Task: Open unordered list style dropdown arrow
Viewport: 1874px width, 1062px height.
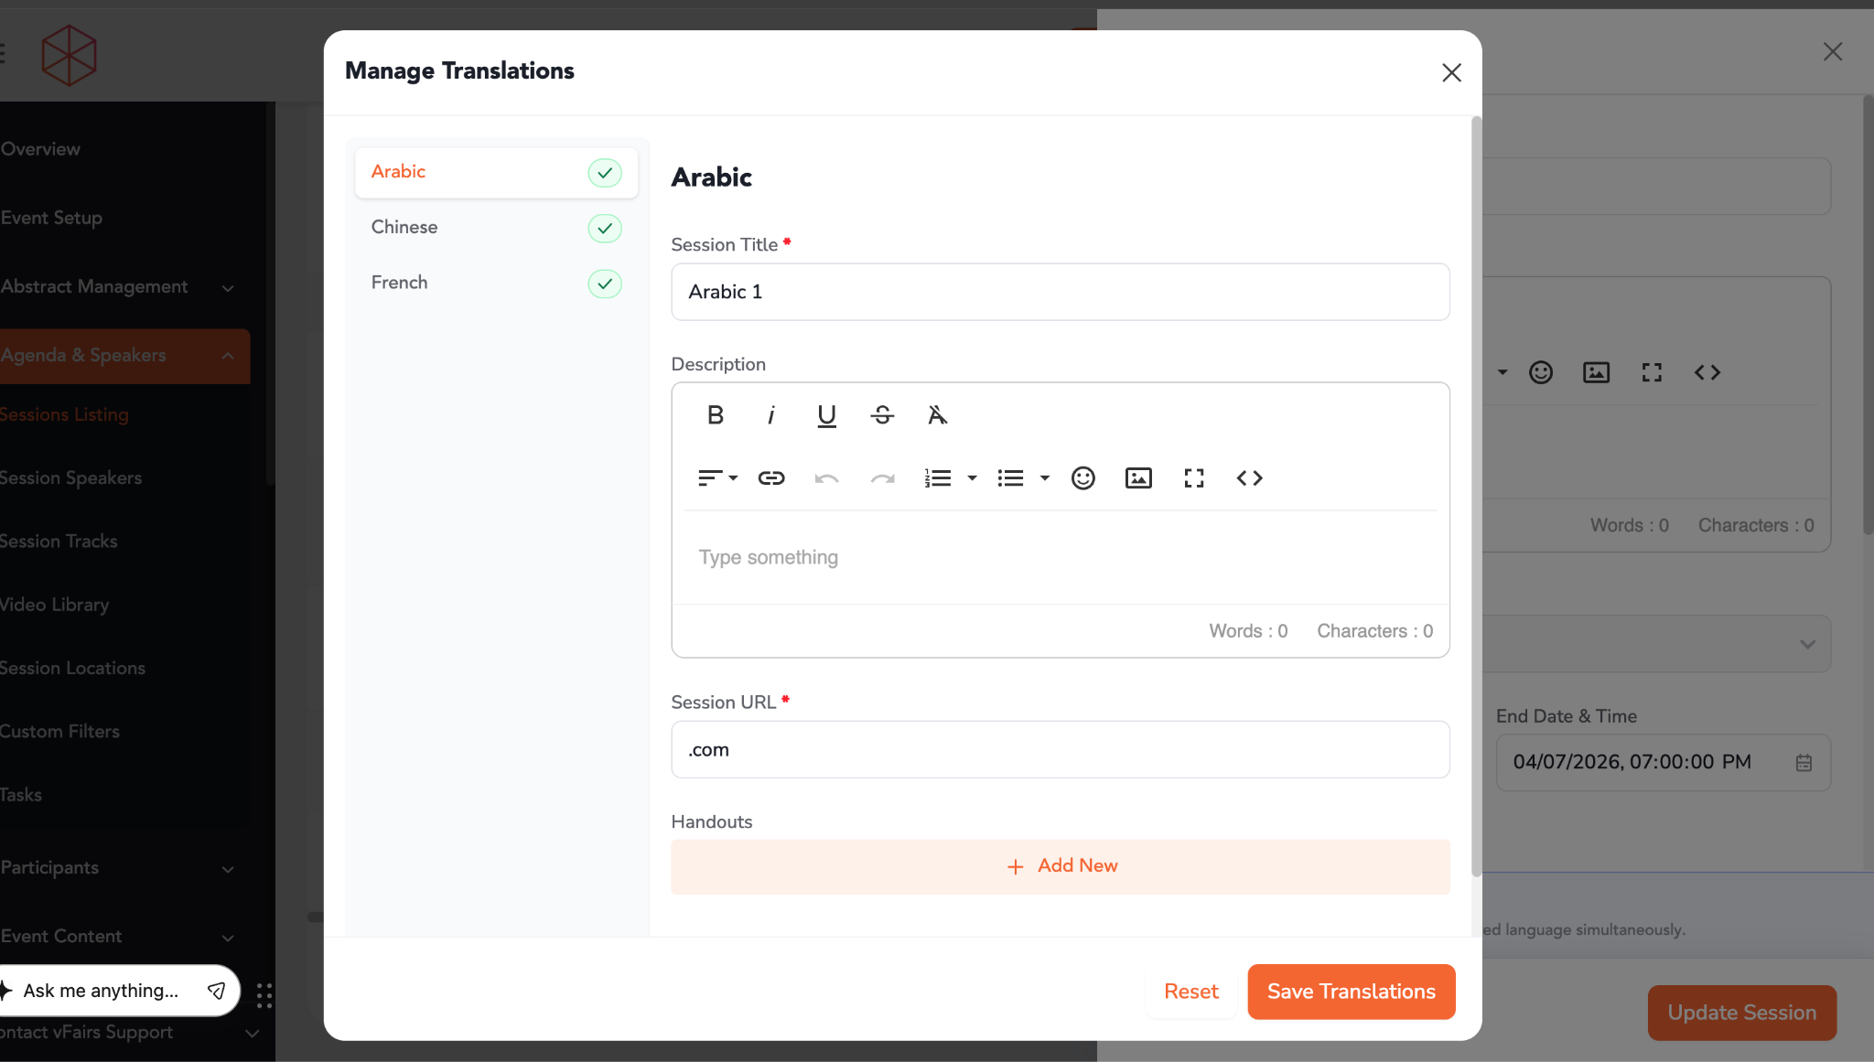Action: pos(1044,477)
